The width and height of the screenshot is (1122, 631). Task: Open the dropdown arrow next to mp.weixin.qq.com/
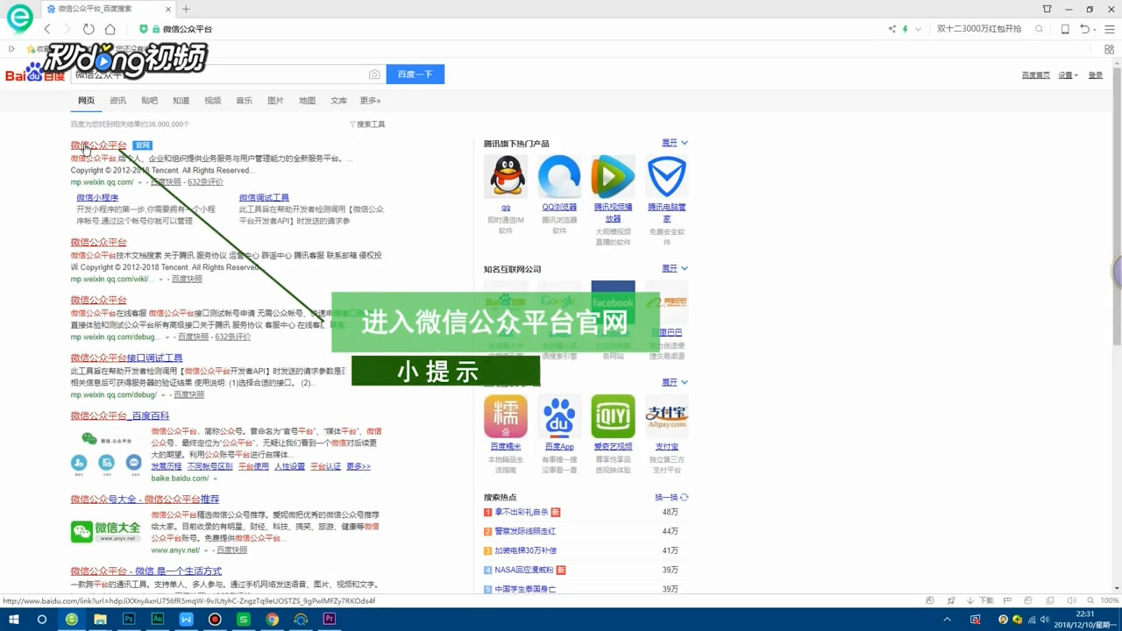click(x=139, y=182)
